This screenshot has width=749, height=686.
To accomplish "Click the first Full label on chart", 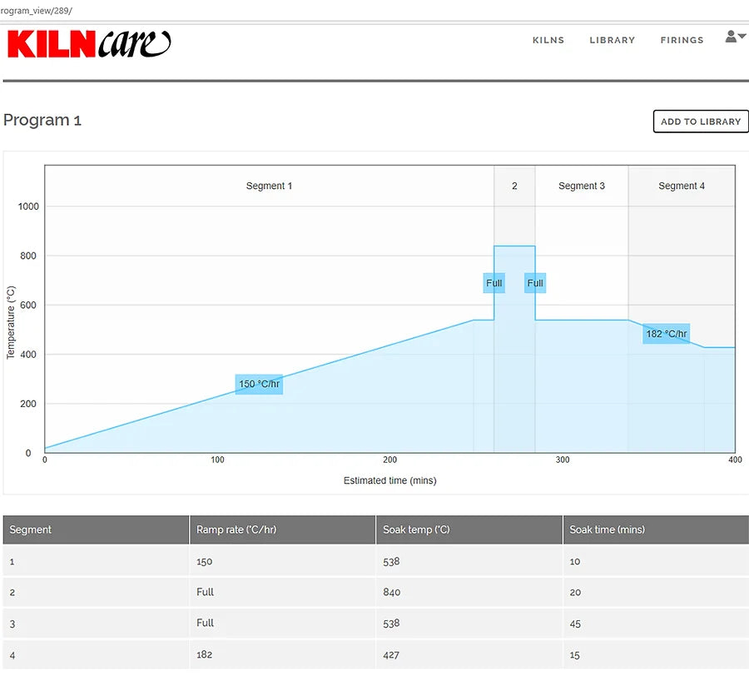I will click(x=494, y=283).
